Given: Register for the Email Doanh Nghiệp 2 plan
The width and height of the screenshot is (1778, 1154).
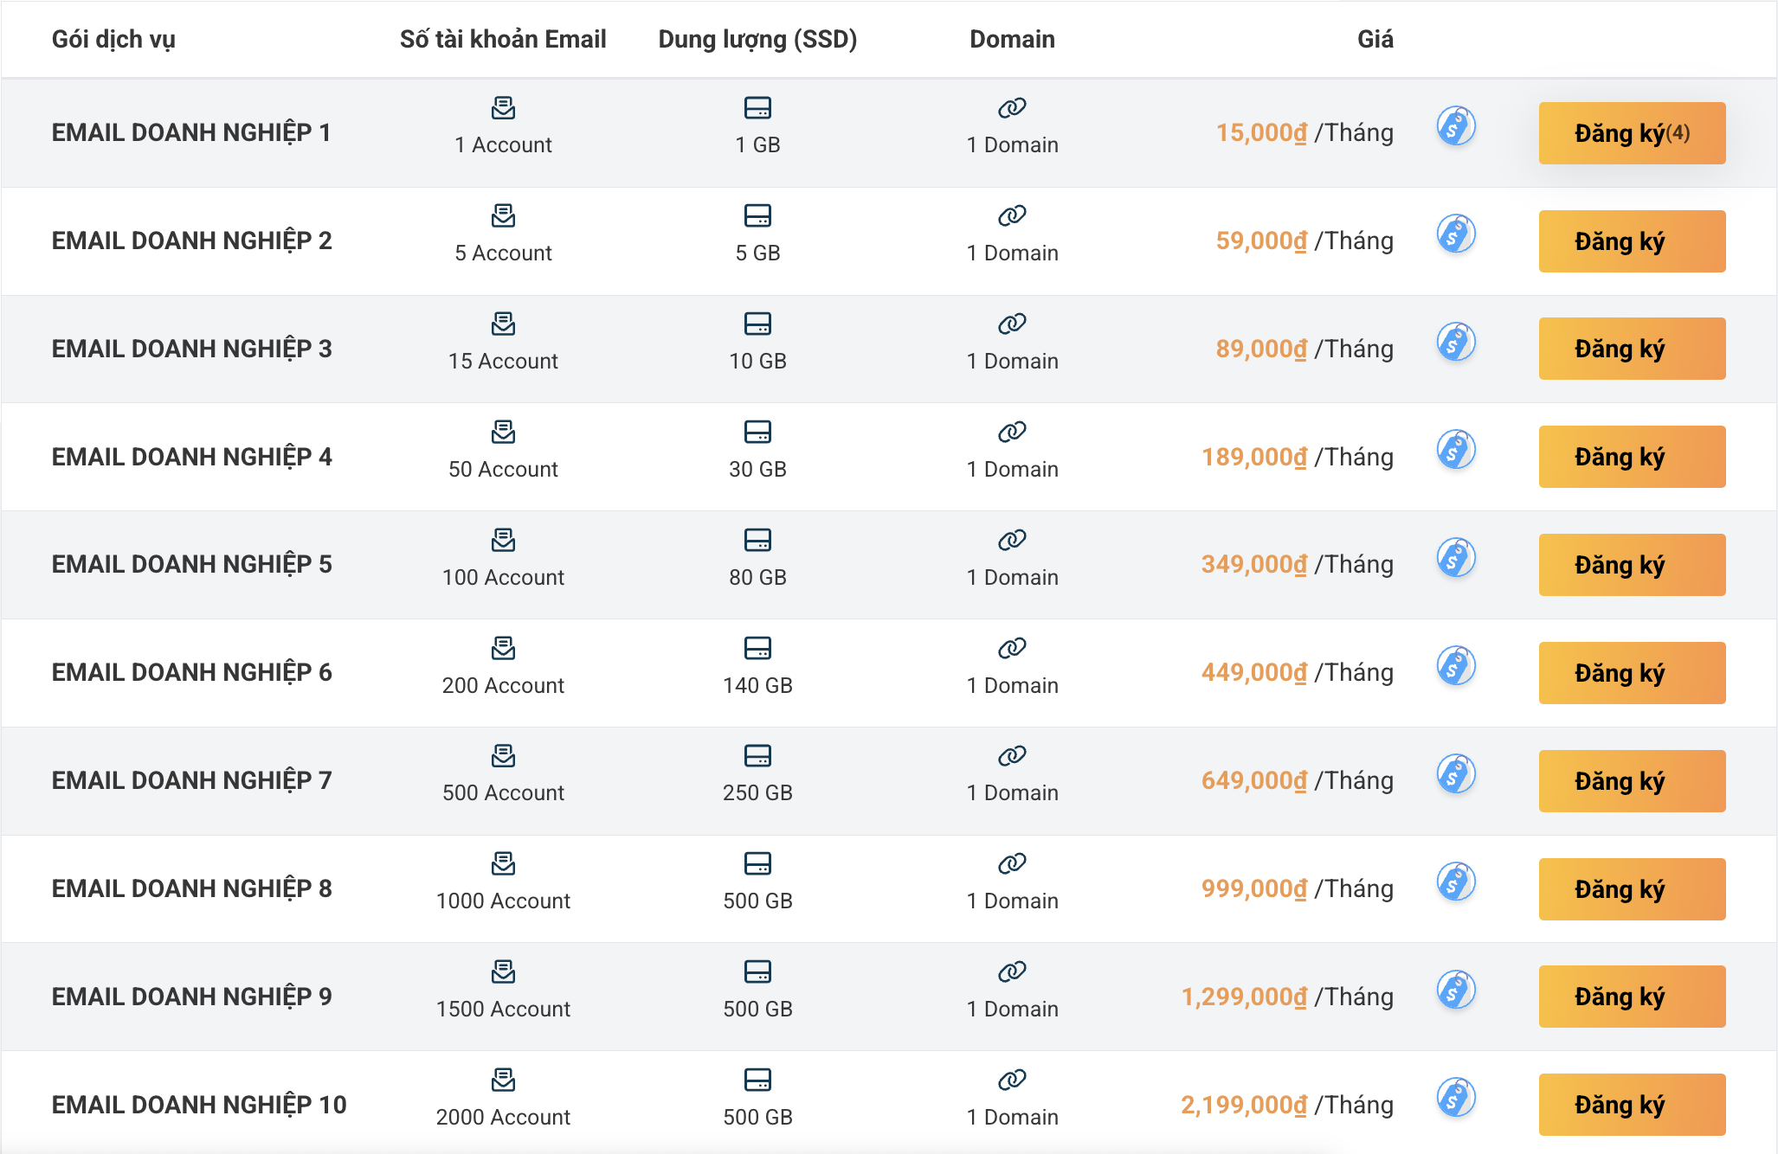Looking at the screenshot, I should coord(1631,241).
